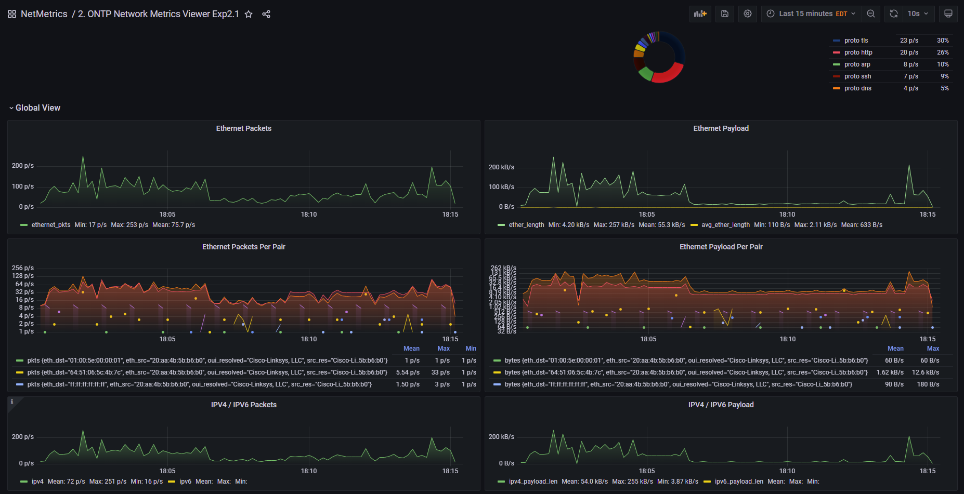Viewport: 964px width, 494px height.
Task: Open IPV4 / IPV6 Packets panel menu
Action: point(244,405)
